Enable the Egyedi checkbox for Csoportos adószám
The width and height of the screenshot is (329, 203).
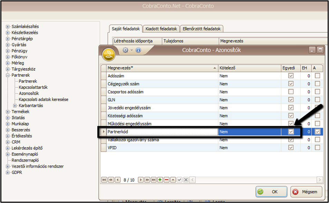coord(291,92)
